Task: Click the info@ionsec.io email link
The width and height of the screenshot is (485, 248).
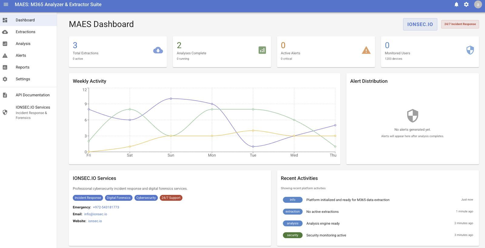Action: [95, 214]
